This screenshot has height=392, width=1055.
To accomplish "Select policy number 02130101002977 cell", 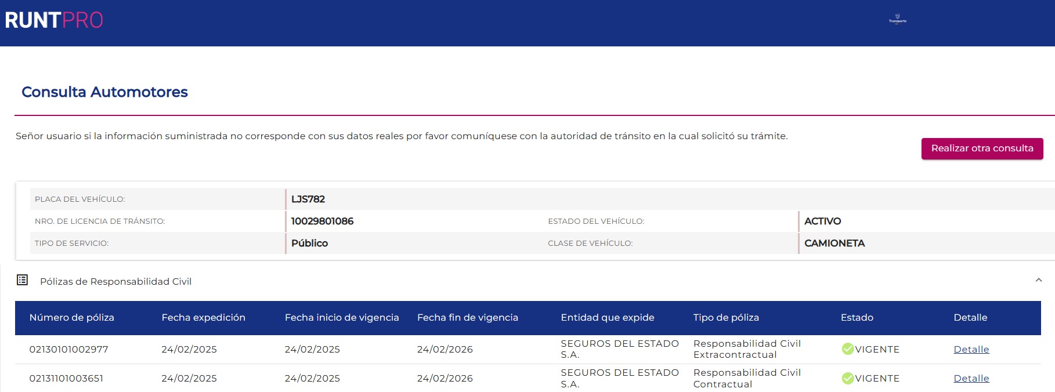I will [68, 349].
